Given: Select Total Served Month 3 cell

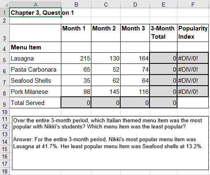Looking at the screenshot, I should (x=135, y=103).
